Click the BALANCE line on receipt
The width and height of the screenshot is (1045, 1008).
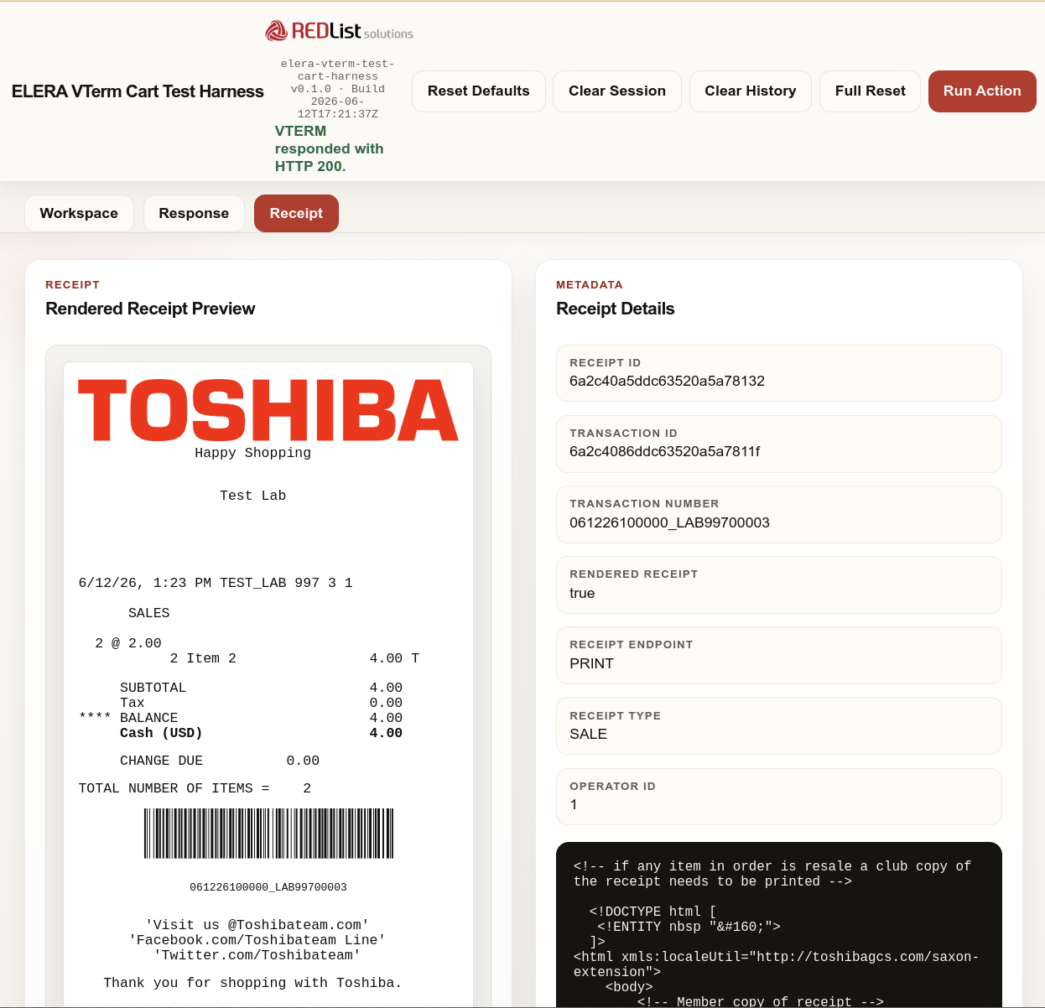point(241,718)
